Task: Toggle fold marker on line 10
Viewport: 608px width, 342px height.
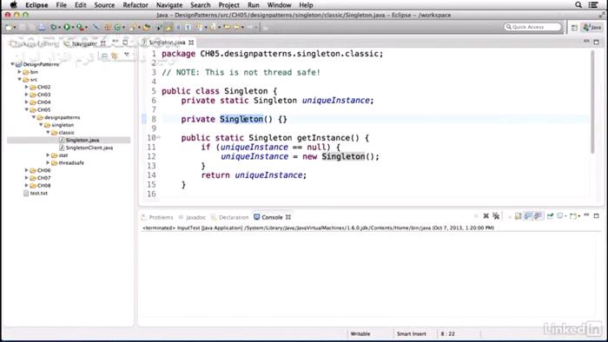Action: click(x=159, y=137)
